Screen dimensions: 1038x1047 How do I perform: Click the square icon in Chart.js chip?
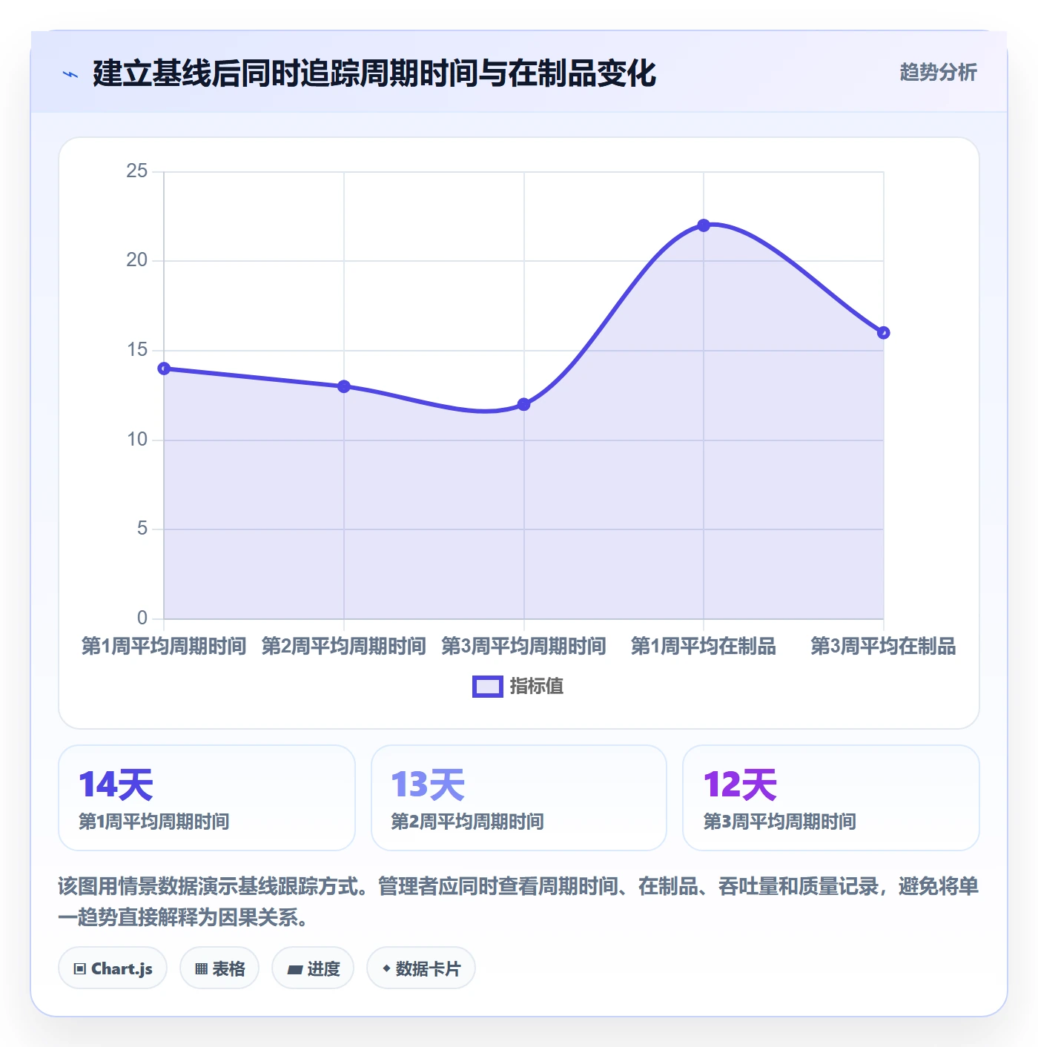click(x=80, y=969)
